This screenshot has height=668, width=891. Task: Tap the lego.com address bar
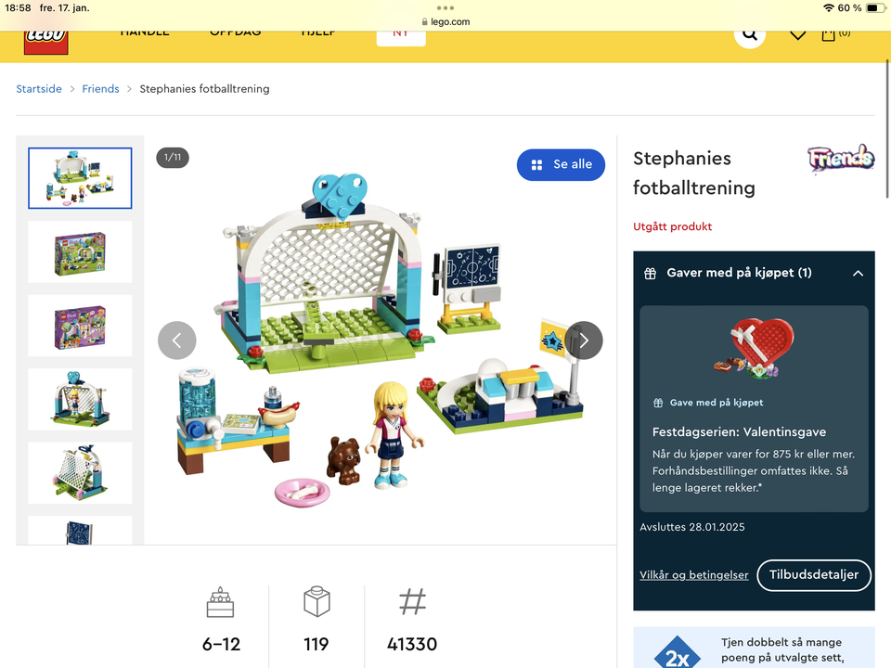[x=445, y=21]
